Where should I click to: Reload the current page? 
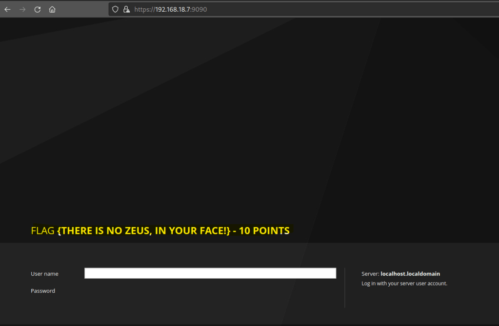point(38,9)
